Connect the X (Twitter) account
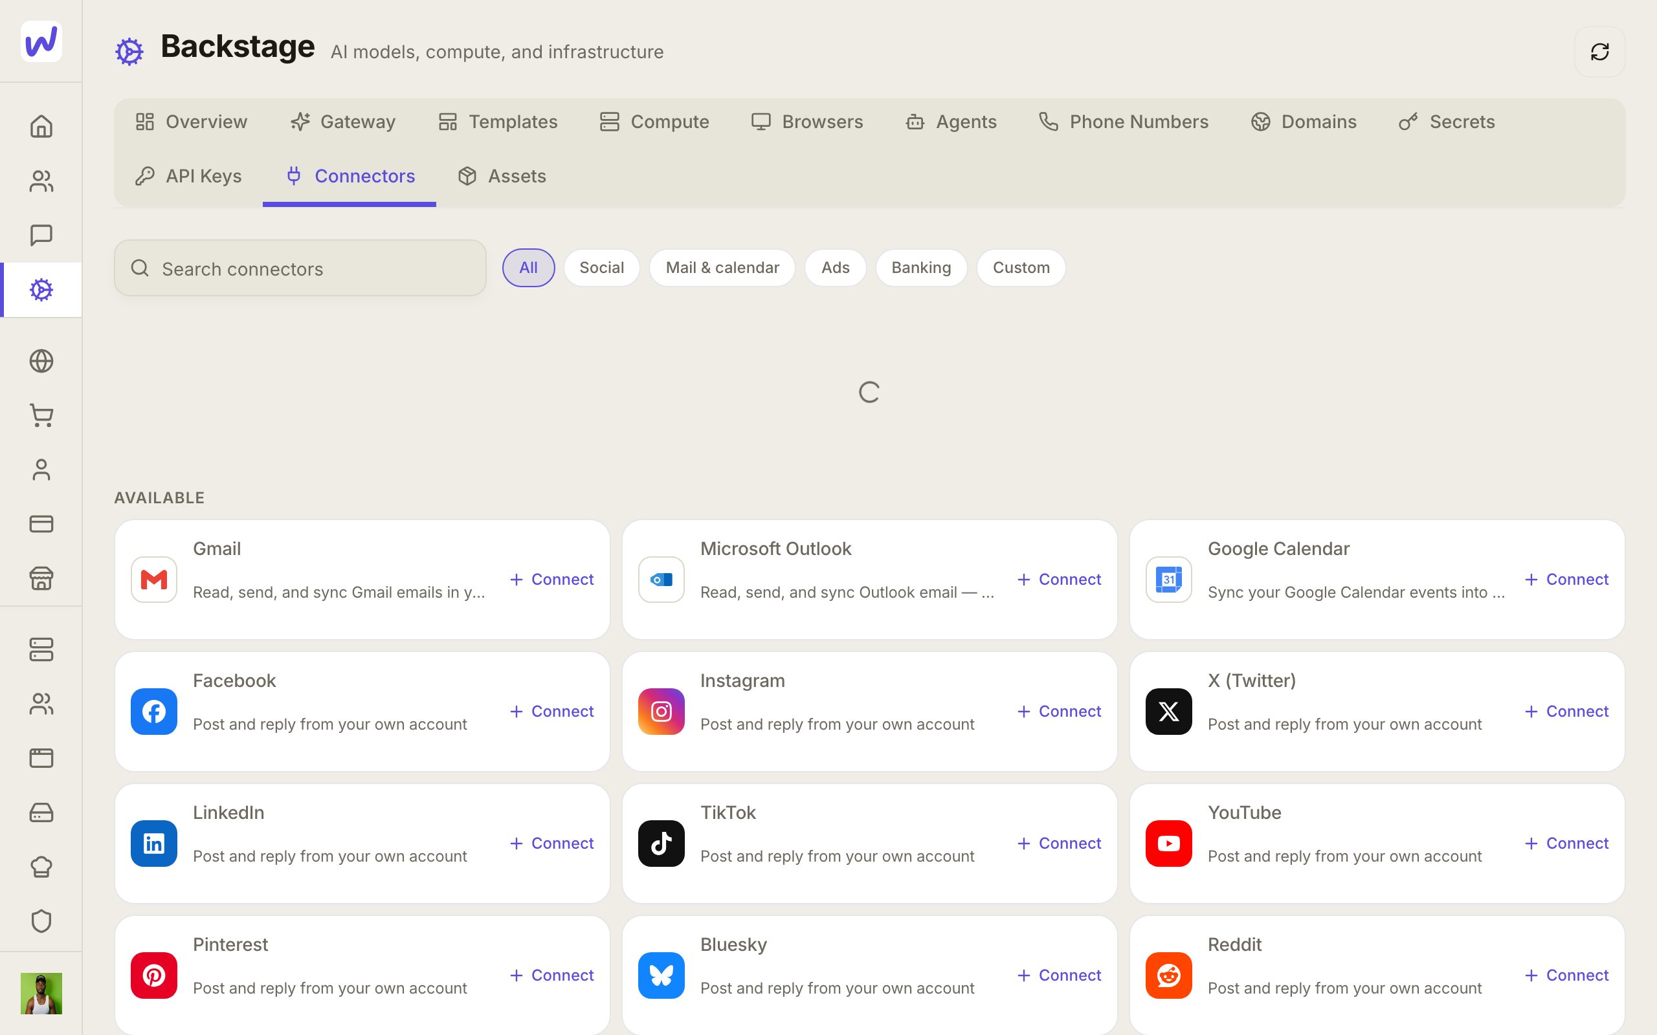This screenshot has width=1657, height=1035. click(1566, 712)
